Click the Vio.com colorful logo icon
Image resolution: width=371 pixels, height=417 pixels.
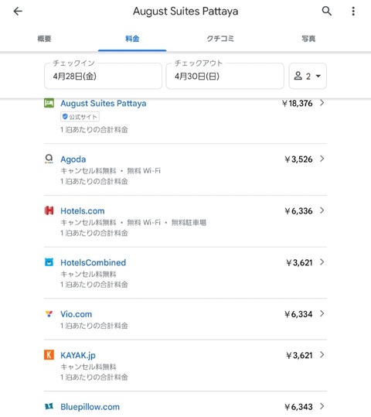click(49, 314)
